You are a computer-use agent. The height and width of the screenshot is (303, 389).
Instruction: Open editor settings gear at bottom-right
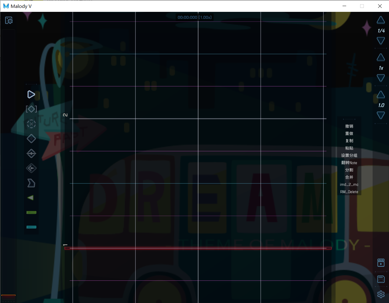tap(381, 294)
